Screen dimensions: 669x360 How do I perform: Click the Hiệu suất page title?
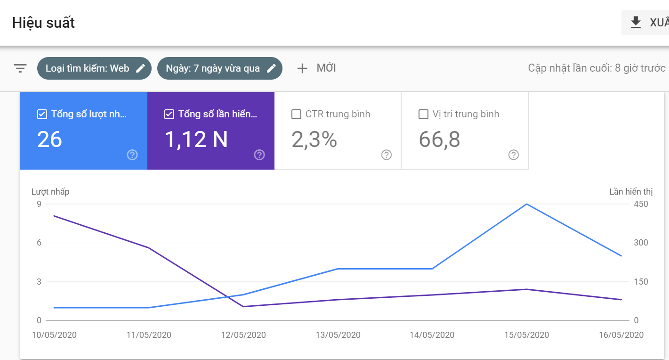tap(43, 23)
